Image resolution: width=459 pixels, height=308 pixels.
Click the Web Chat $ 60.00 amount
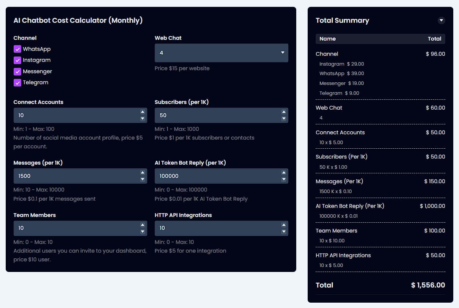pos(435,108)
